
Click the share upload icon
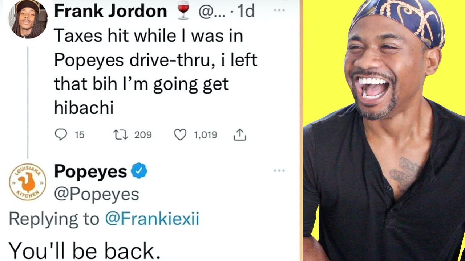click(240, 135)
